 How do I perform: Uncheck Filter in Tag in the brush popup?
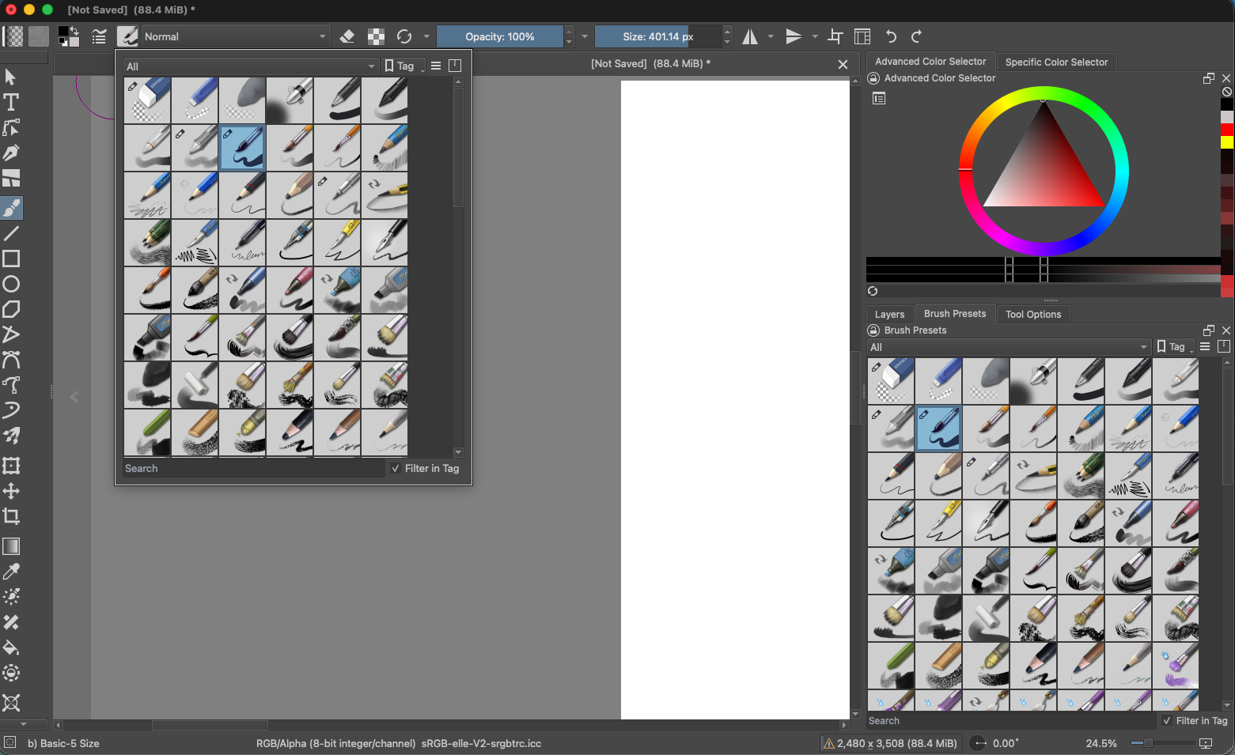396,469
